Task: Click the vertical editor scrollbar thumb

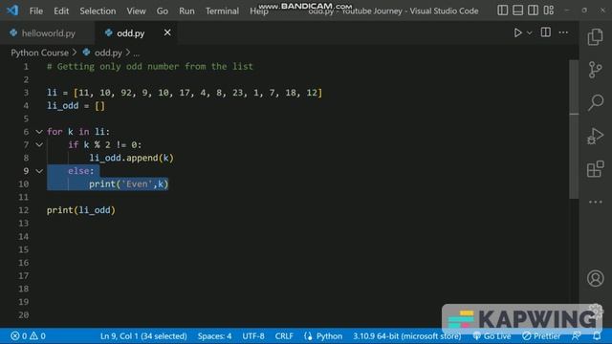Action: 574,129
